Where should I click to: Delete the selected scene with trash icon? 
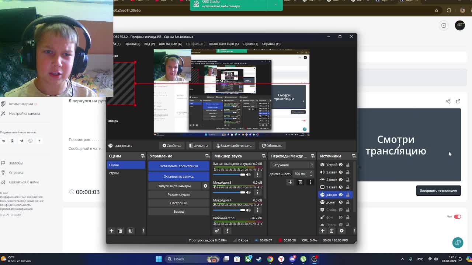pyautogui.click(x=120, y=231)
